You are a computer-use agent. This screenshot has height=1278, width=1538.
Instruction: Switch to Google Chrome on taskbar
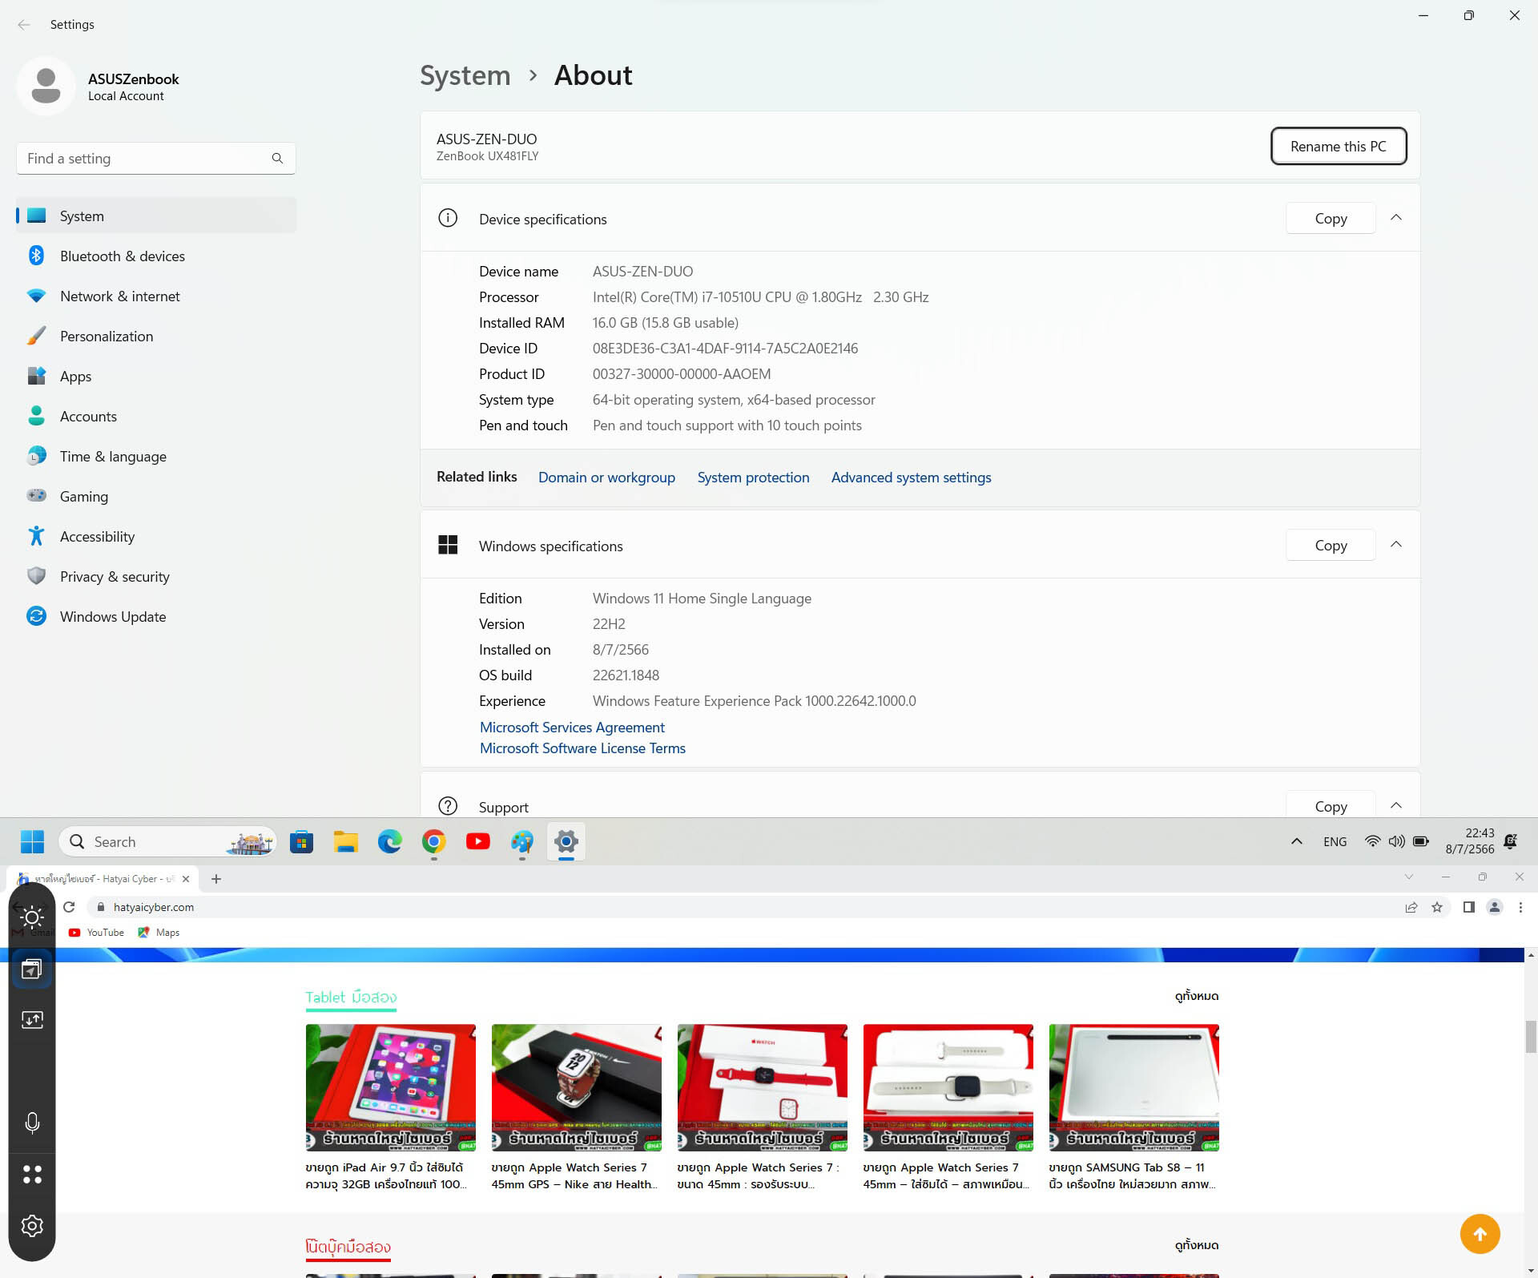(x=434, y=841)
